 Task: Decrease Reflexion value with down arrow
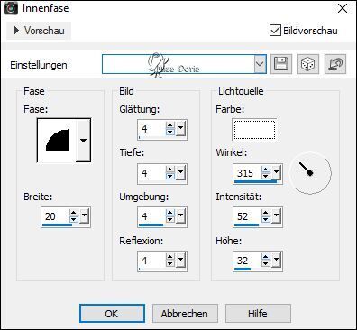pyautogui.click(x=170, y=263)
